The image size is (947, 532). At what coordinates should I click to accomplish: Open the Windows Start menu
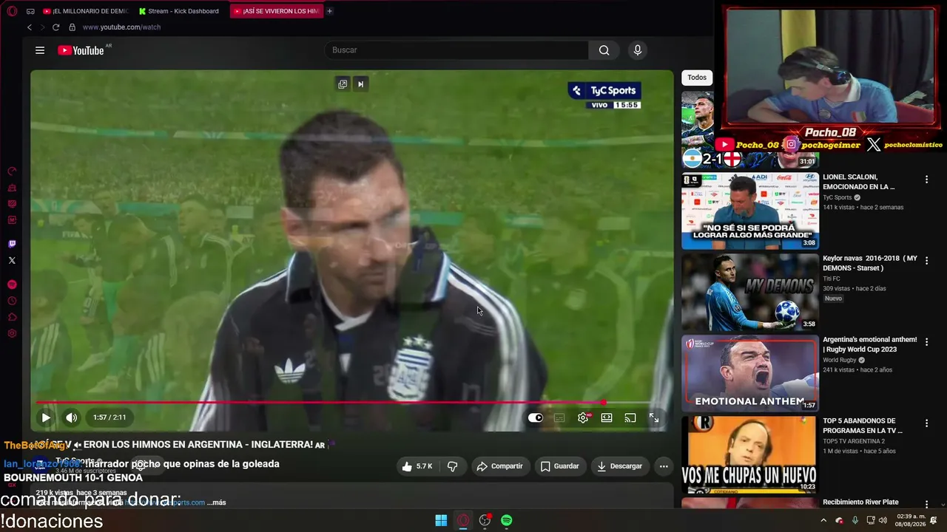(441, 520)
